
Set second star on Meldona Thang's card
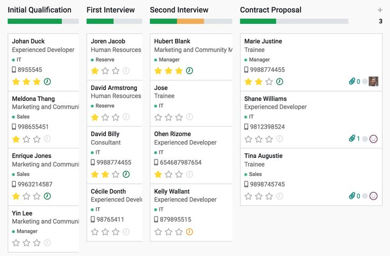point(26,139)
